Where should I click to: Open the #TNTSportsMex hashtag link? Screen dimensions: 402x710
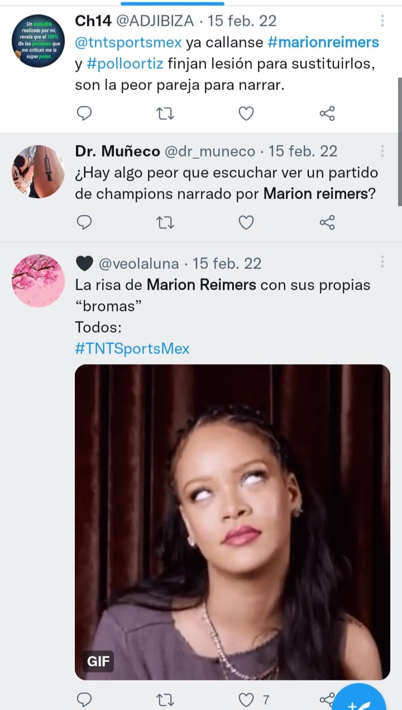tap(132, 349)
